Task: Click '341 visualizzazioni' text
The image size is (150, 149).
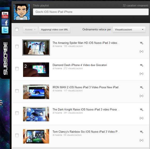Action: tap(73, 113)
